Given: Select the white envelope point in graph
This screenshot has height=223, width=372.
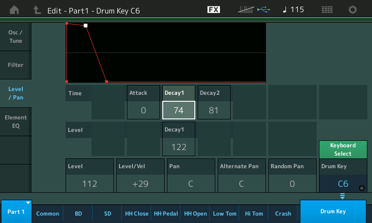Looking at the screenshot, I should coord(86,26).
